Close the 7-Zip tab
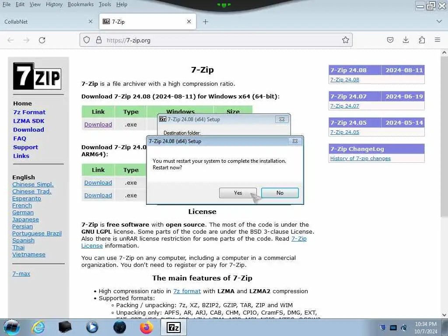This screenshot has height=336, width=448. coord(189,21)
